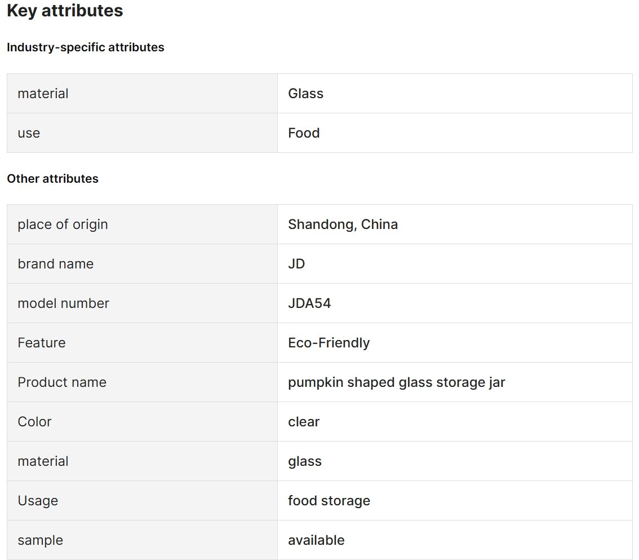Viewport: 639px width, 560px height.
Task: Click the Usage label cell
Action: pyautogui.click(x=142, y=501)
